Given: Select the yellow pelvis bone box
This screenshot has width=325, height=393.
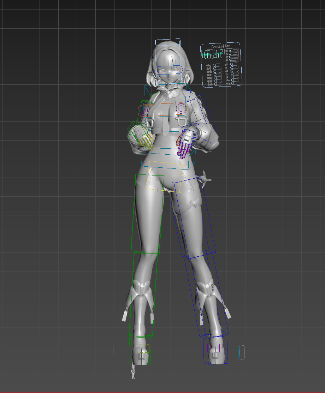Looking at the screenshot, I should 165,177.
